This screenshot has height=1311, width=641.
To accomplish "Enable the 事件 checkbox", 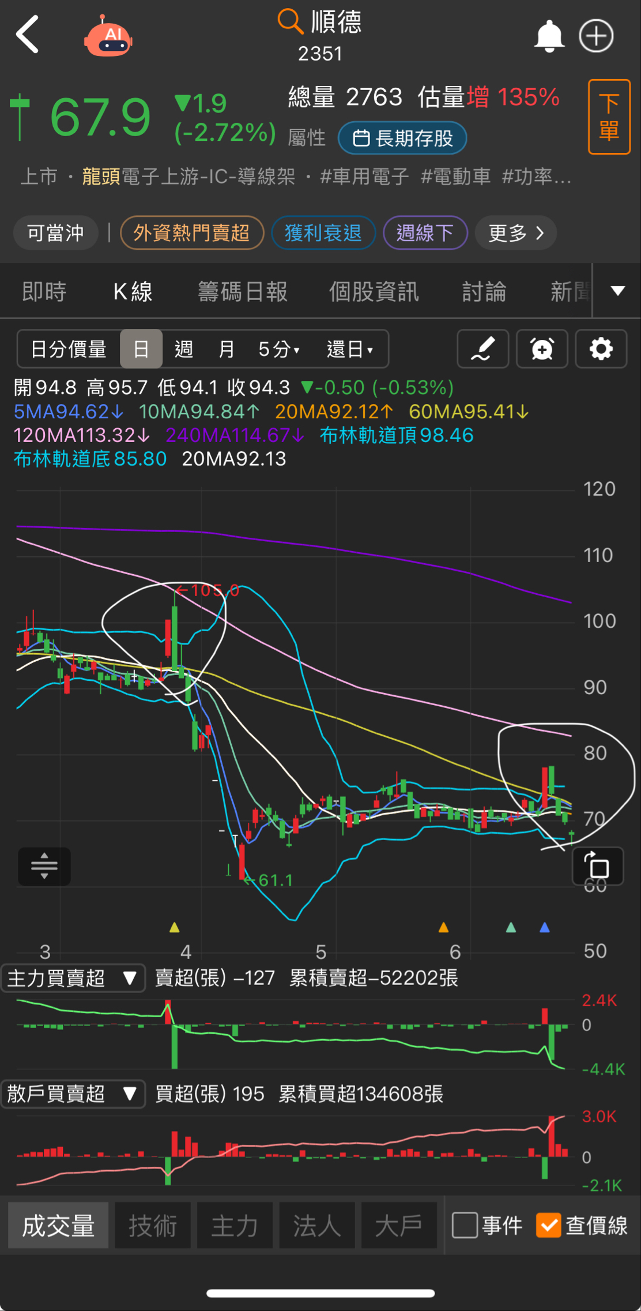I will pyautogui.click(x=465, y=1225).
